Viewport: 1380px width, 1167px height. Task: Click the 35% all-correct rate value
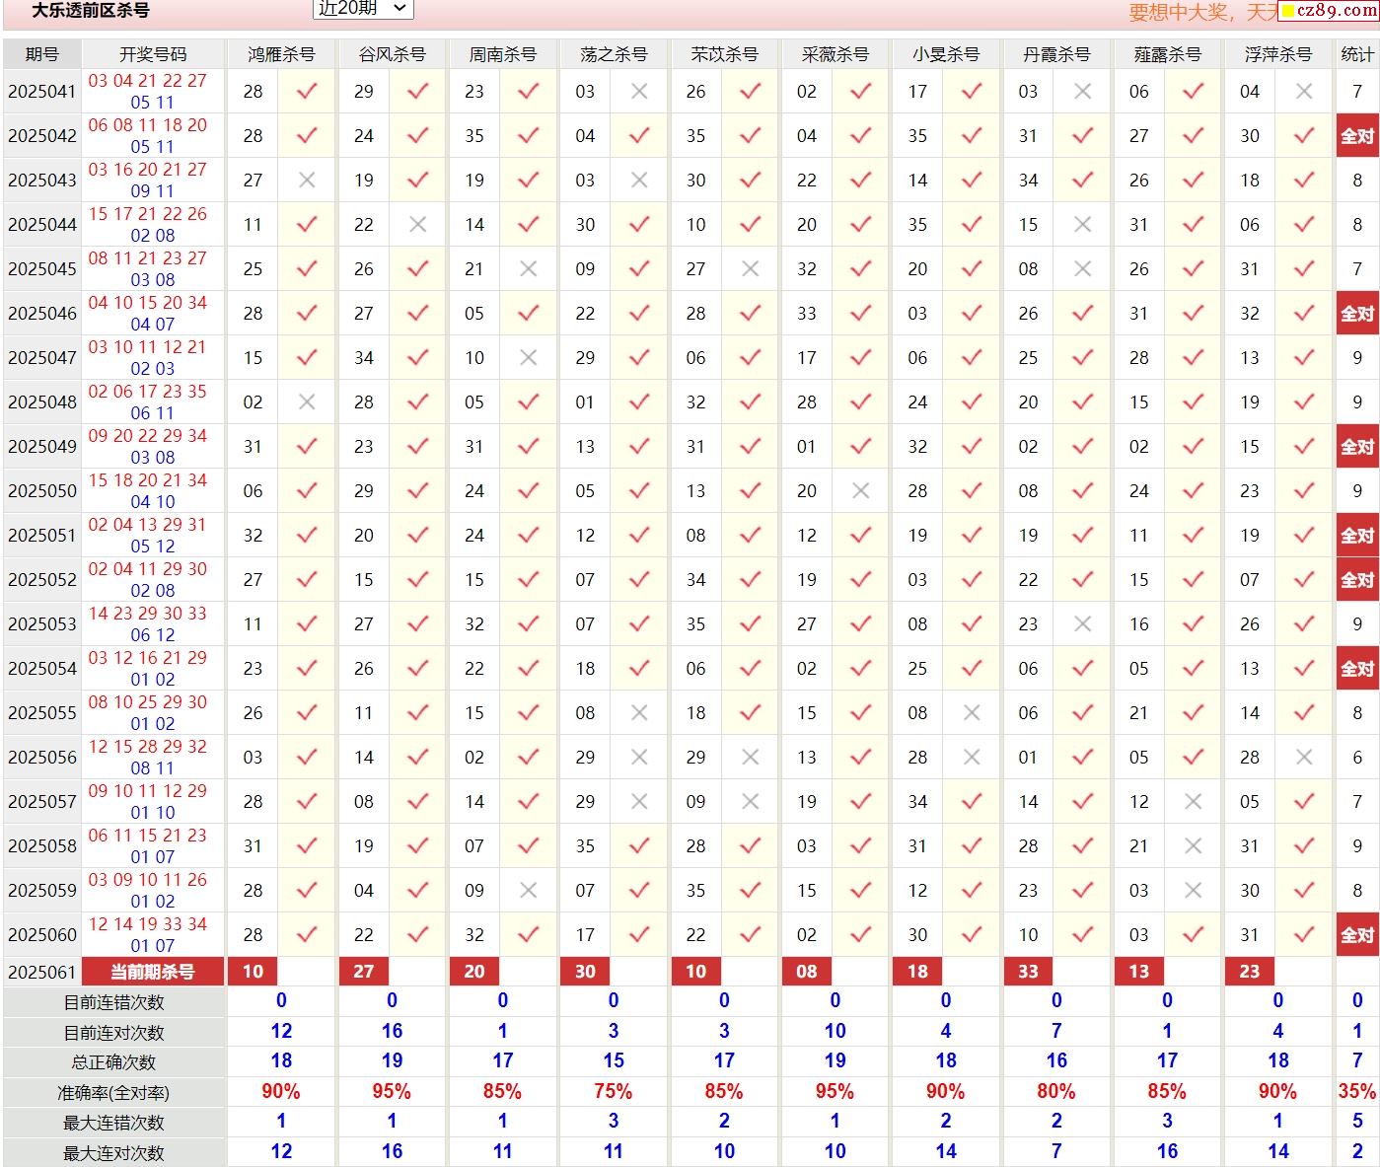click(x=1357, y=1092)
